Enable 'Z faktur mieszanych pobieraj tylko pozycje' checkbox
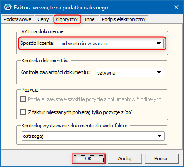The image size is (184, 167). click(23, 112)
